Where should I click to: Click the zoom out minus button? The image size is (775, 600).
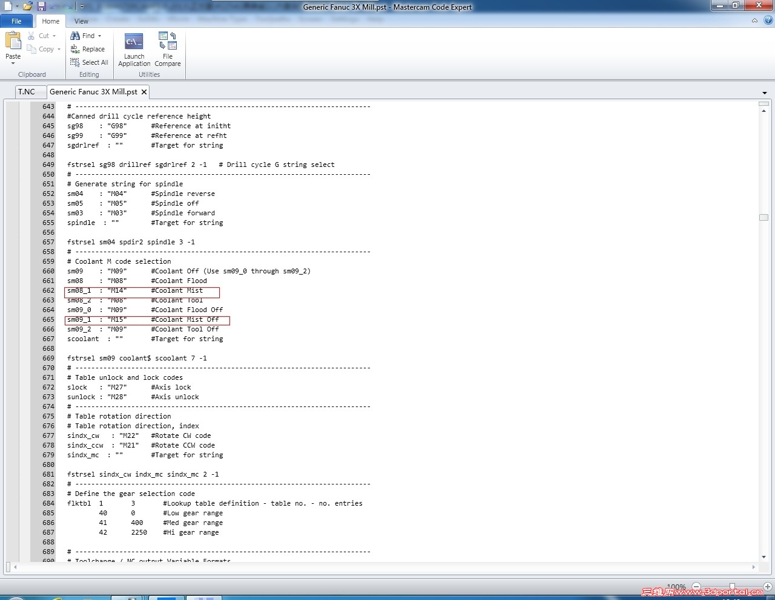coord(696,587)
